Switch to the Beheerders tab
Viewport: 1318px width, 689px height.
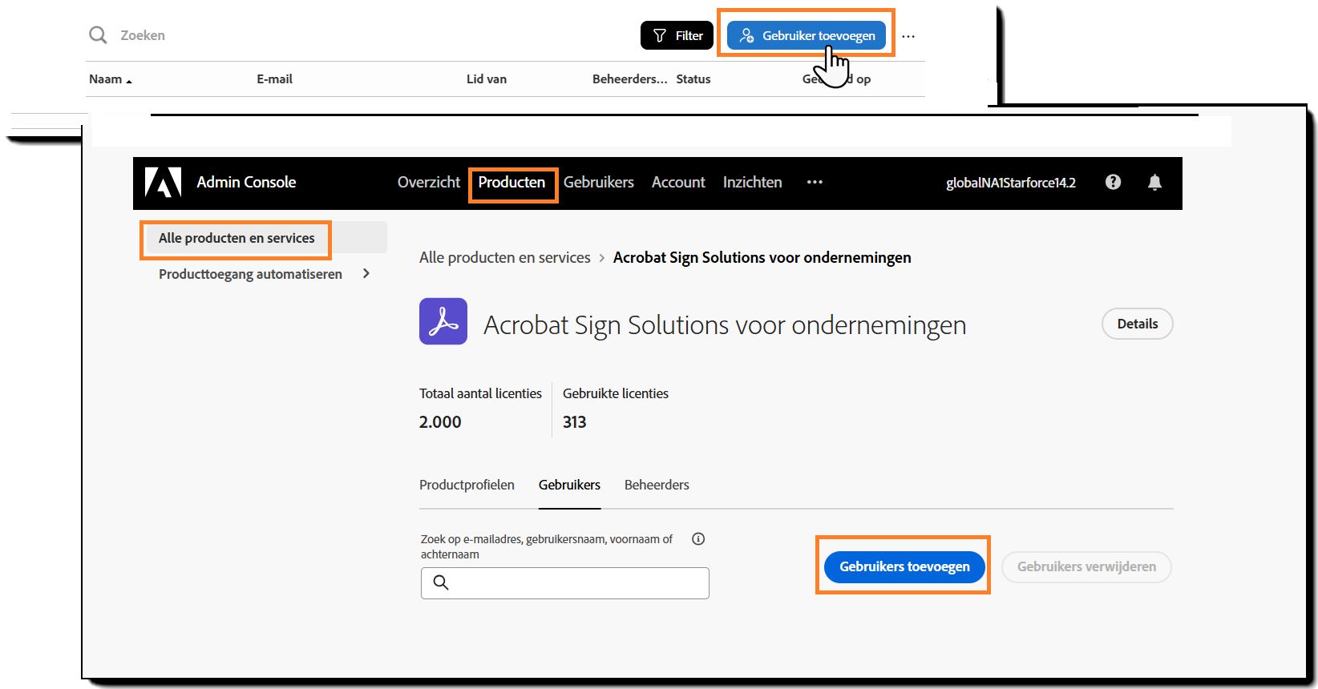657,485
